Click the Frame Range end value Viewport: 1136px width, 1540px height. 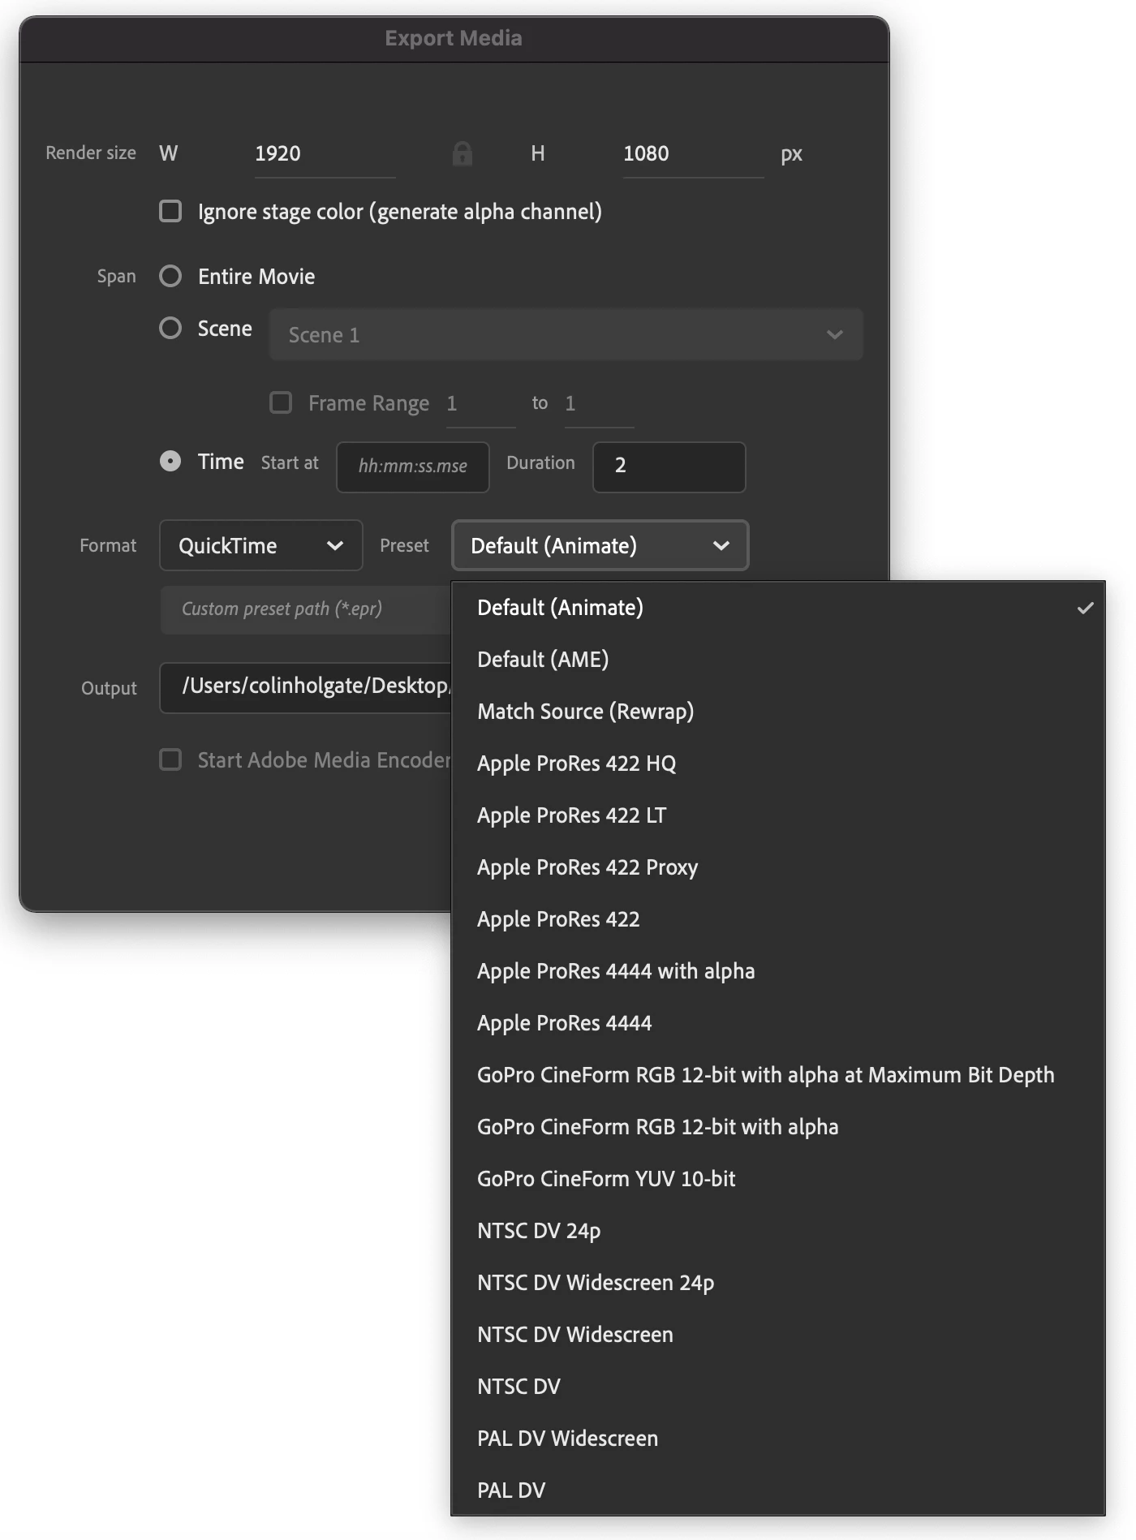coord(599,404)
